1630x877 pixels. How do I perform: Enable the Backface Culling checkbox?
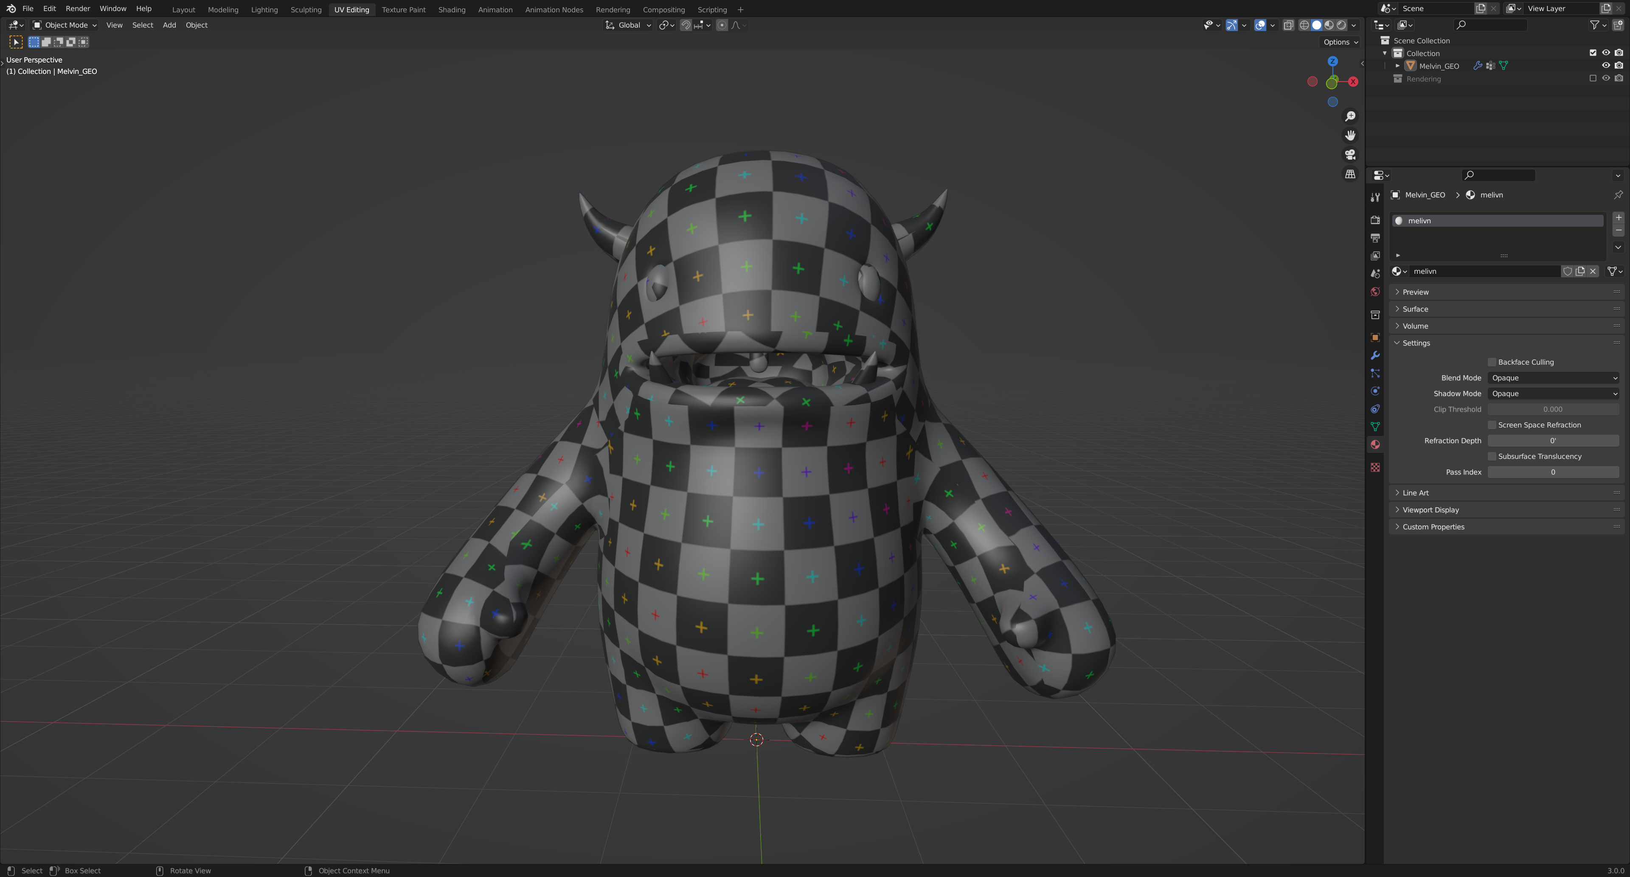click(1492, 362)
